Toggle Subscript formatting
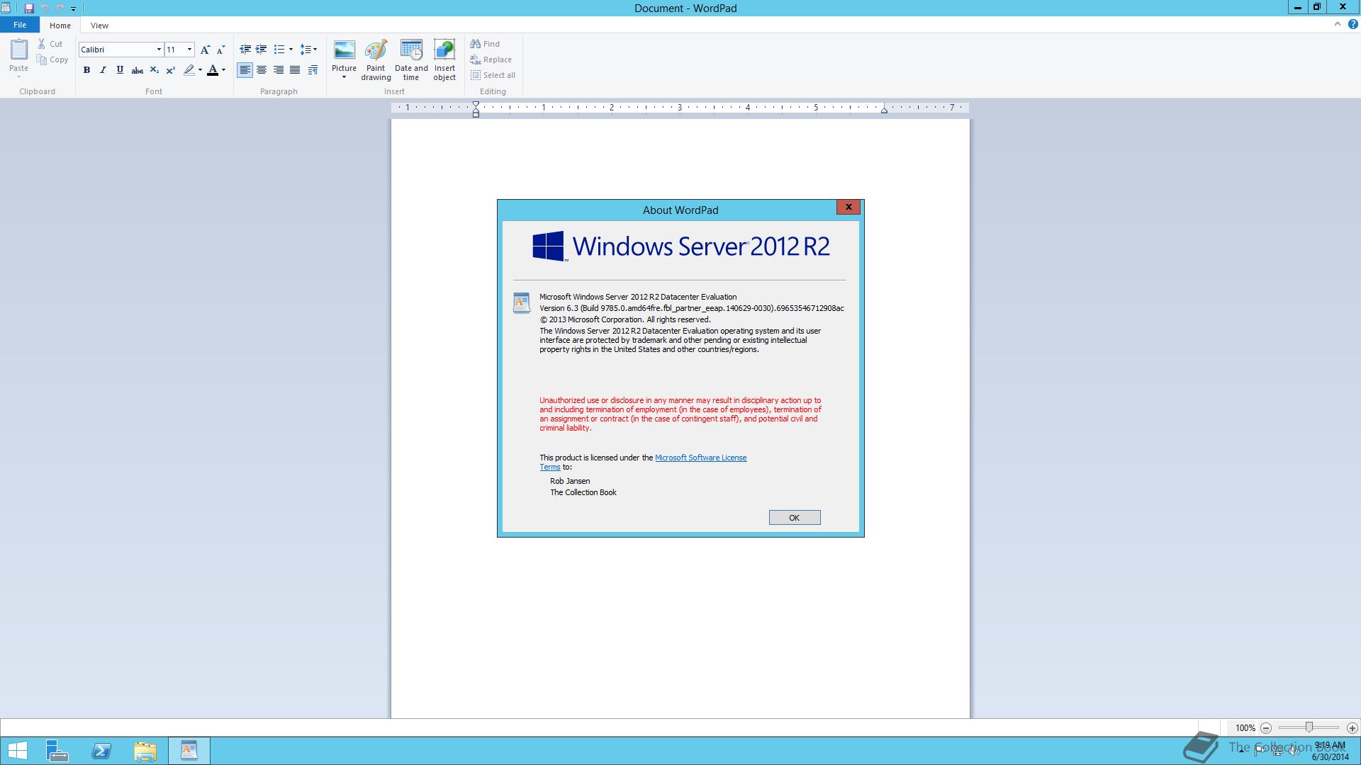1361x765 pixels. click(154, 70)
